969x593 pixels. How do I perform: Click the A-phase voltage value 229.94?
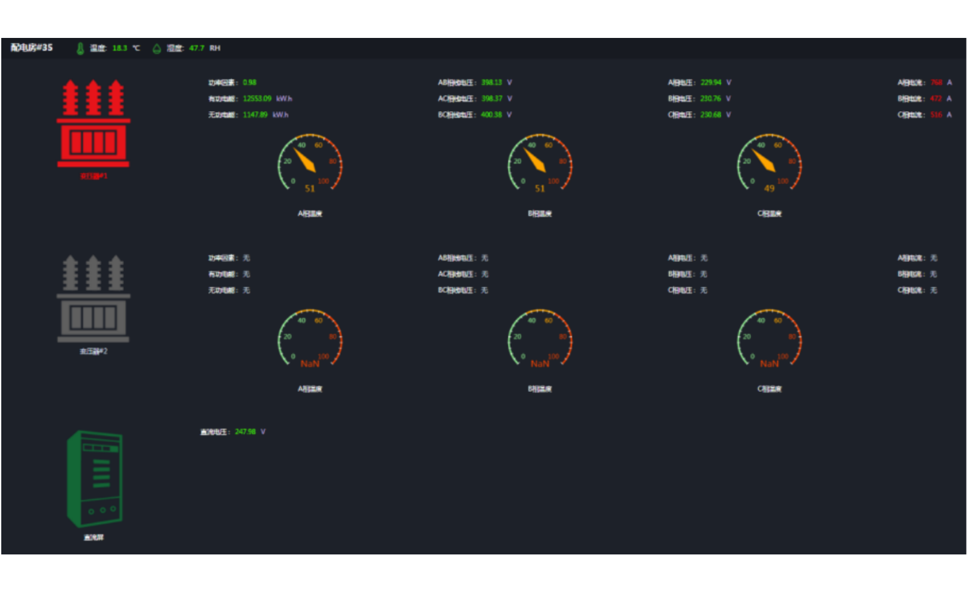pyautogui.click(x=710, y=83)
